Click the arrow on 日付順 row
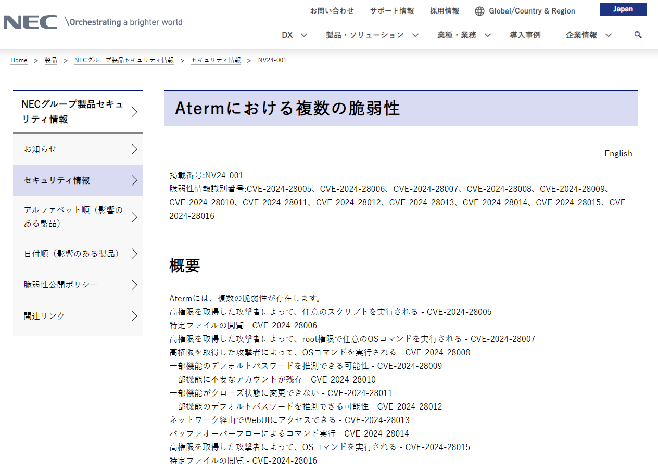The width and height of the screenshot is (658, 474). (x=135, y=254)
